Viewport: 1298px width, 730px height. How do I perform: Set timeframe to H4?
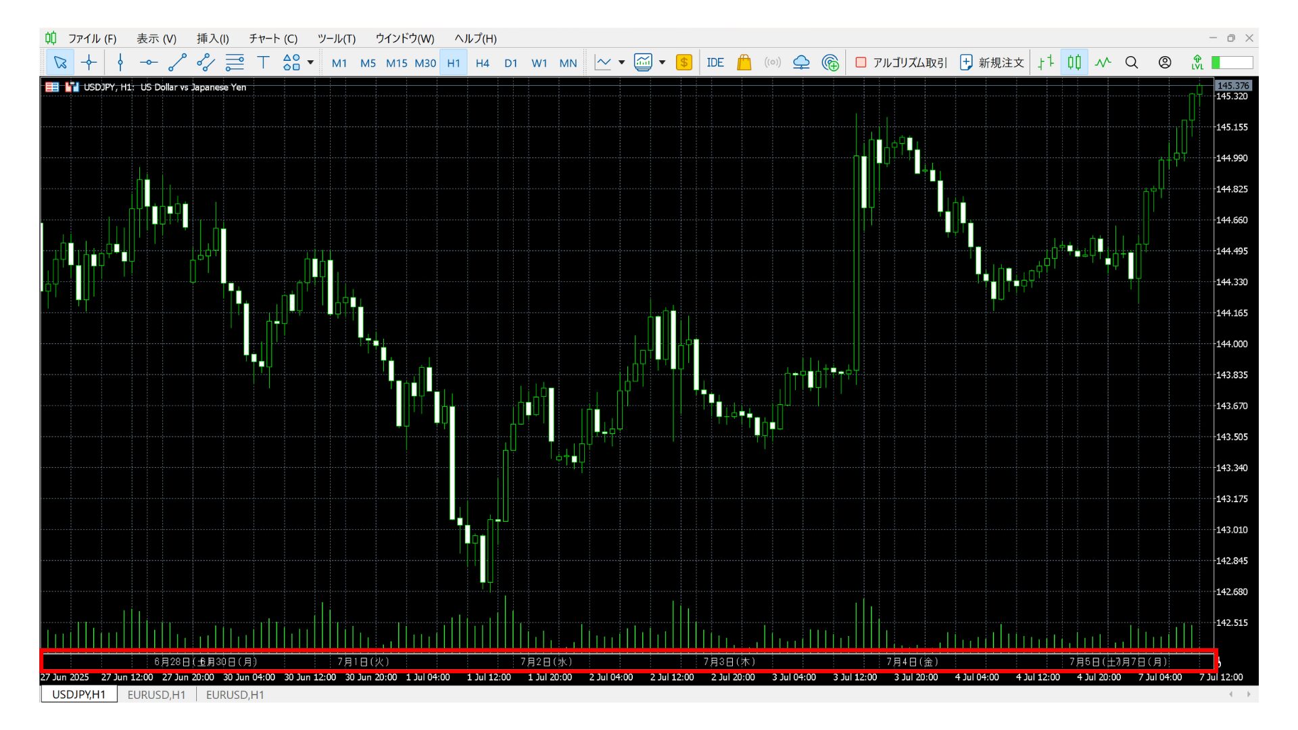pos(482,63)
